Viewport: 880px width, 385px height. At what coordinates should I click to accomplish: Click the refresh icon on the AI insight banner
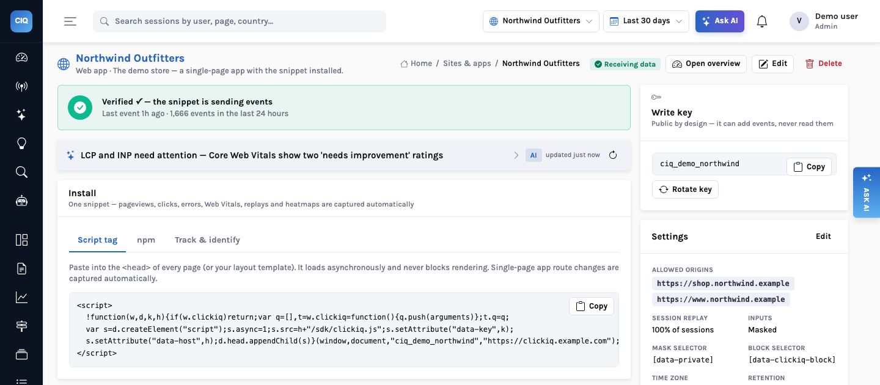click(613, 155)
